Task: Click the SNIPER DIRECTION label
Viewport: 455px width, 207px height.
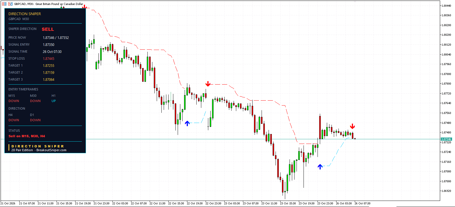Action: (x=22, y=29)
